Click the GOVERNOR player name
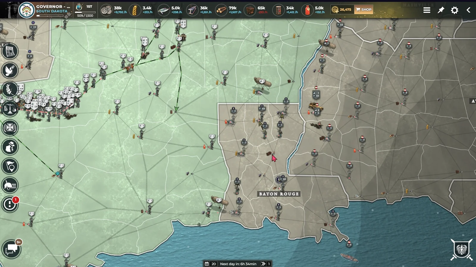 [53, 7]
